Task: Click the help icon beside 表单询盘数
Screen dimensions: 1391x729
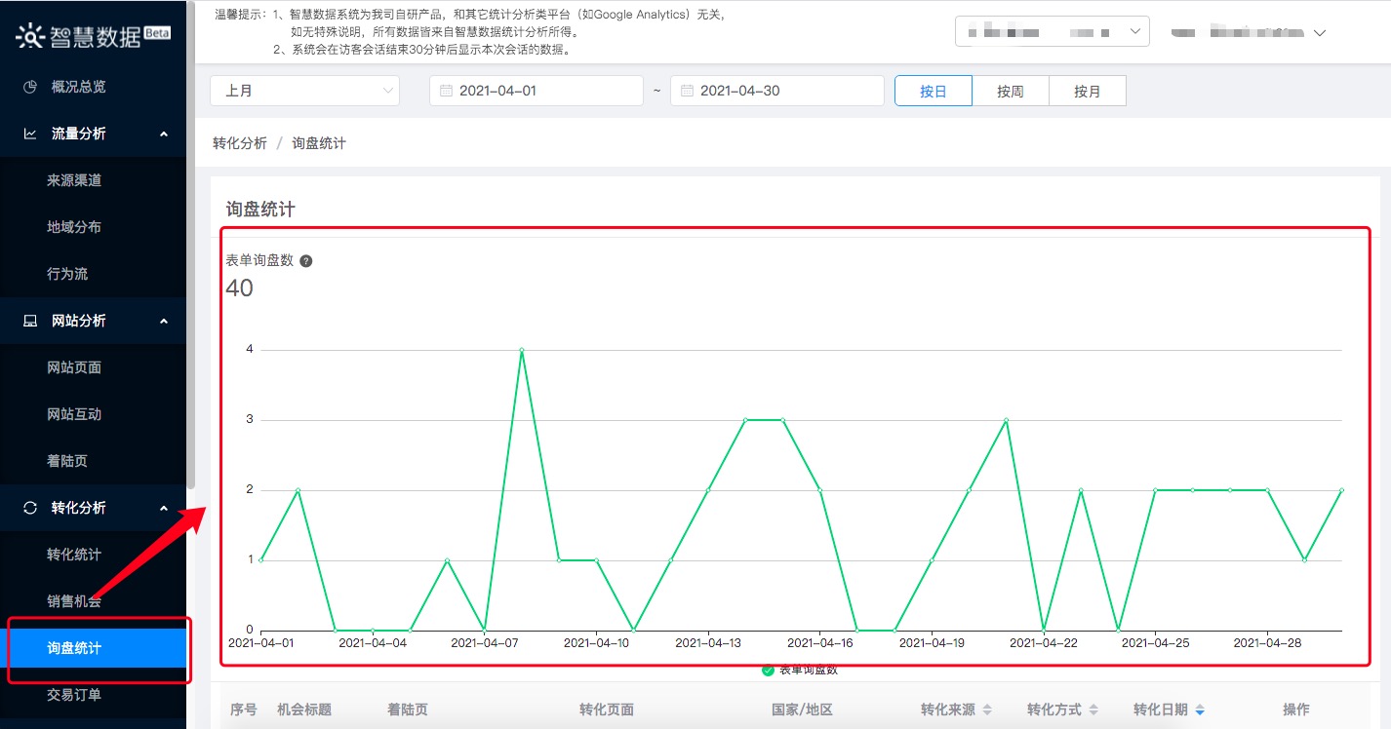Action: [305, 261]
